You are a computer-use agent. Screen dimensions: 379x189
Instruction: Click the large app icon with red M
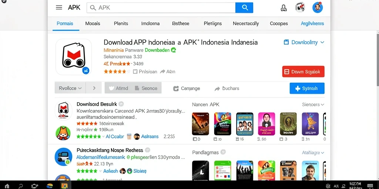[x=74, y=57]
